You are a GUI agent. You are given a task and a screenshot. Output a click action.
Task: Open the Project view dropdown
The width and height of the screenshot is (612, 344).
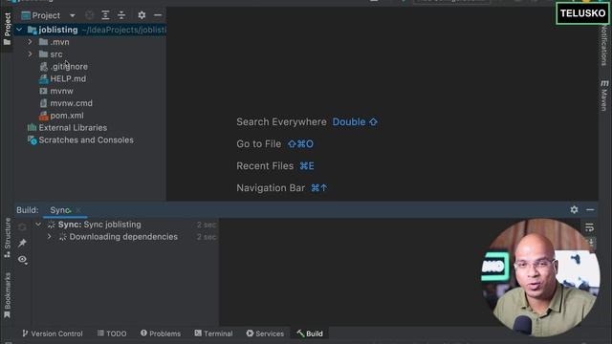click(73, 15)
